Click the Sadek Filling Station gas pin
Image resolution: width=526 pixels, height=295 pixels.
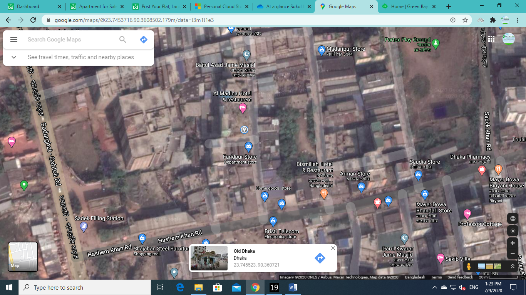pos(84,227)
